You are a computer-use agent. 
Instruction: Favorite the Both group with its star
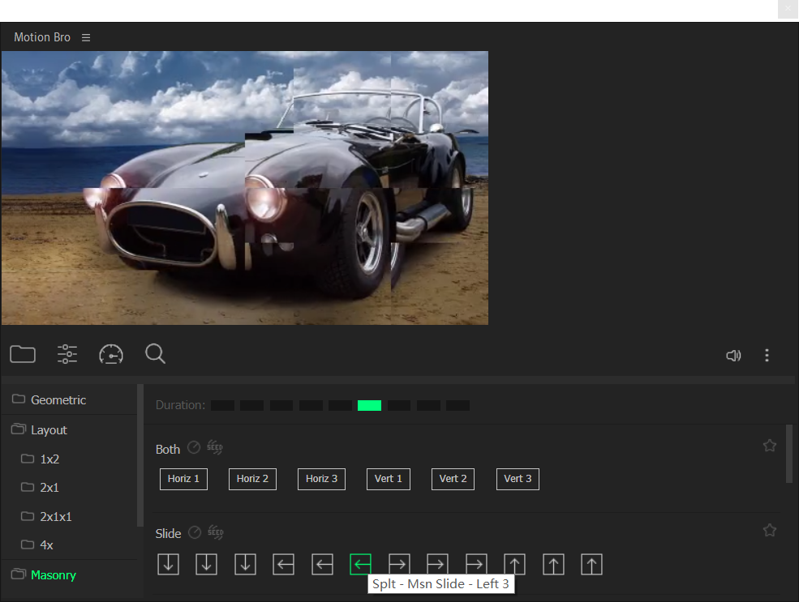click(x=770, y=446)
